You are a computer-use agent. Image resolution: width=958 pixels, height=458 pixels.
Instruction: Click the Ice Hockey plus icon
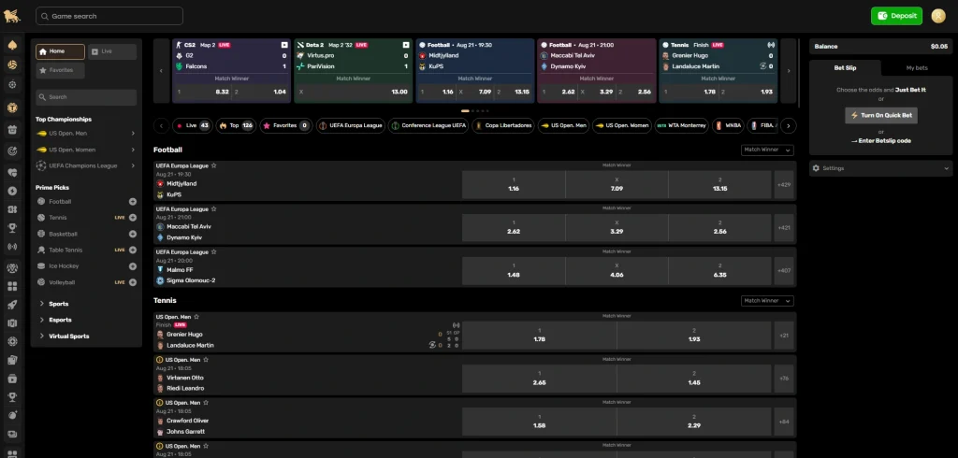coord(132,266)
